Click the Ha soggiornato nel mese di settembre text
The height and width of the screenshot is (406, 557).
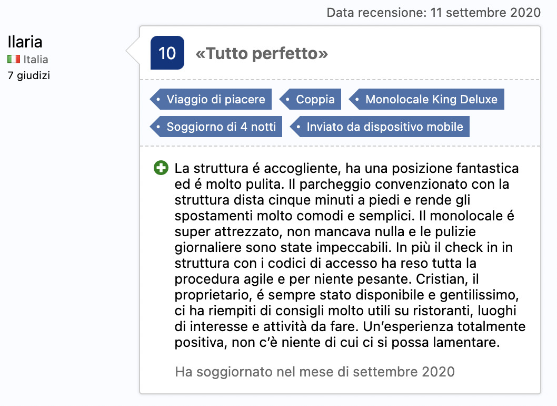point(315,372)
